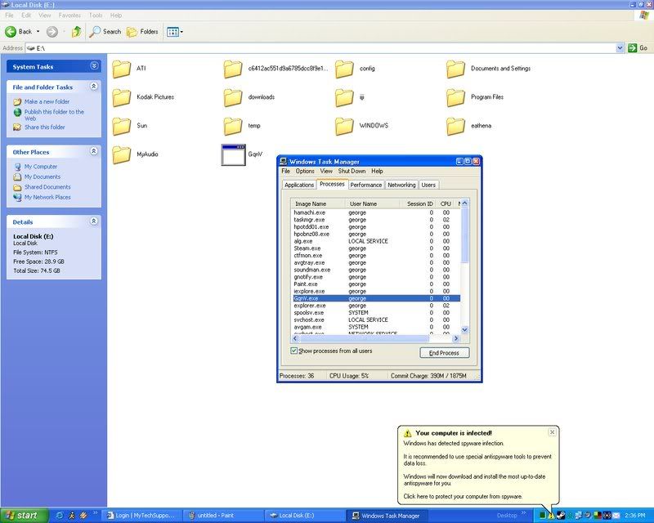The height and width of the screenshot is (523, 654).
Task: Switch to the Networking tab
Action: pyautogui.click(x=401, y=185)
